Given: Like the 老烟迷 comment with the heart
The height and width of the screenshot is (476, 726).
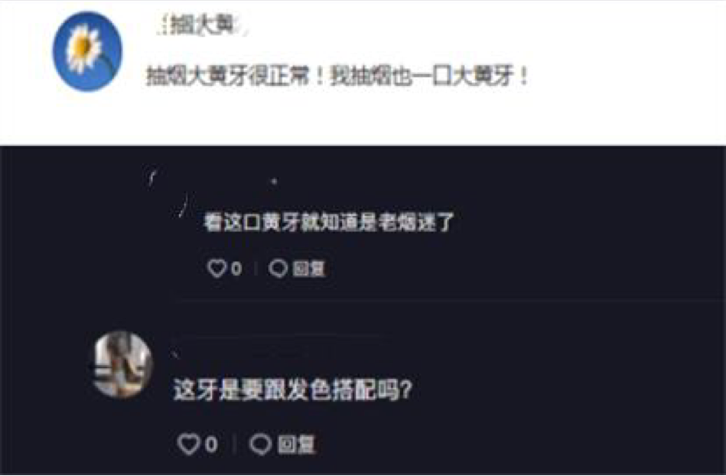Looking at the screenshot, I should (216, 268).
